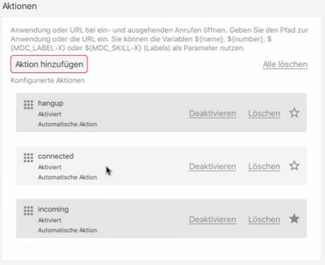Grab the drag handle of the incoming action
Viewport: 325px width, 265px height.
[x=28, y=211]
